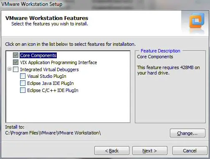Click the VMware logo icon in header
The image size is (210, 159).
197,20
